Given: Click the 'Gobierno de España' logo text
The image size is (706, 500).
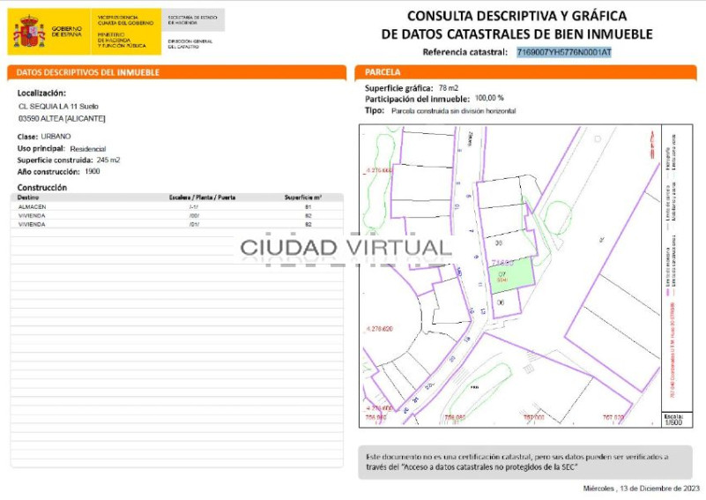Looking at the screenshot, I should coord(67,32).
